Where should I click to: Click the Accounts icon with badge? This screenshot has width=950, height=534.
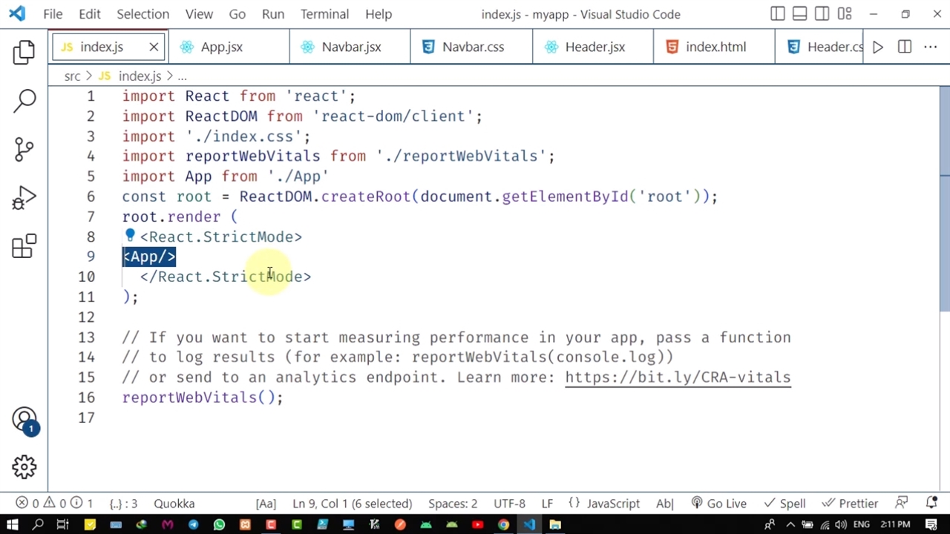[x=24, y=420]
